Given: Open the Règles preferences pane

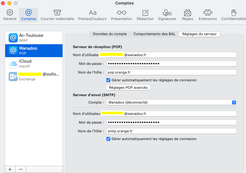Looking at the screenshot, I should tap(187, 15).
